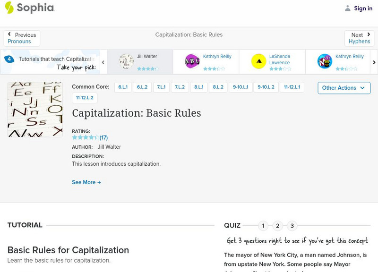The image size is (378, 272).
Task: Click the star rating under Rating
Action: pos(86,138)
